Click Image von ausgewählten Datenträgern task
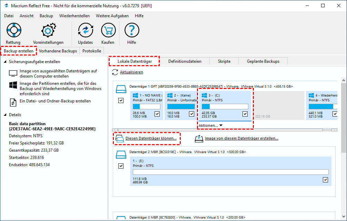Screen dimensions: 347x221 pos(58,74)
